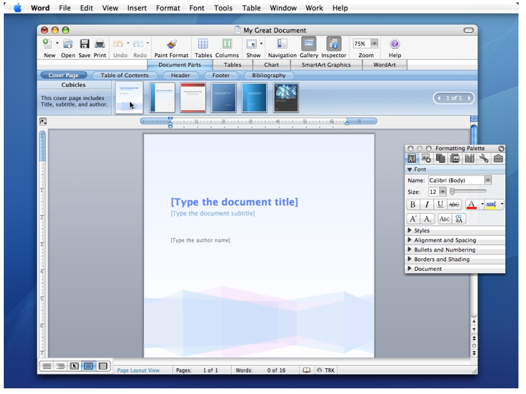The width and height of the screenshot is (526, 394).
Task: Select the Table of Contents button
Action: (x=125, y=75)
